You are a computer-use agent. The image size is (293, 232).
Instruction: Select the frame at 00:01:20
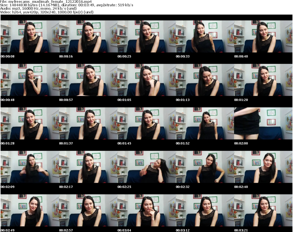click(x=263, y=80)
